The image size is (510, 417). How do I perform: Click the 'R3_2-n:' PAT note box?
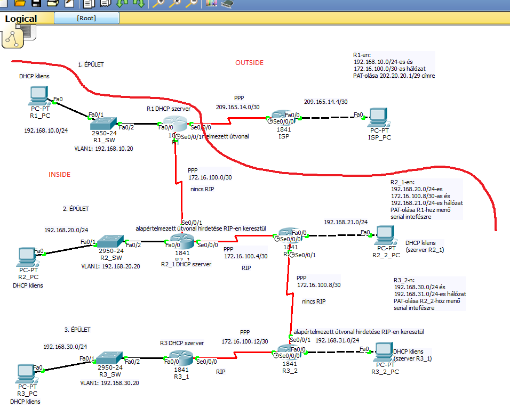pos(429,294)
